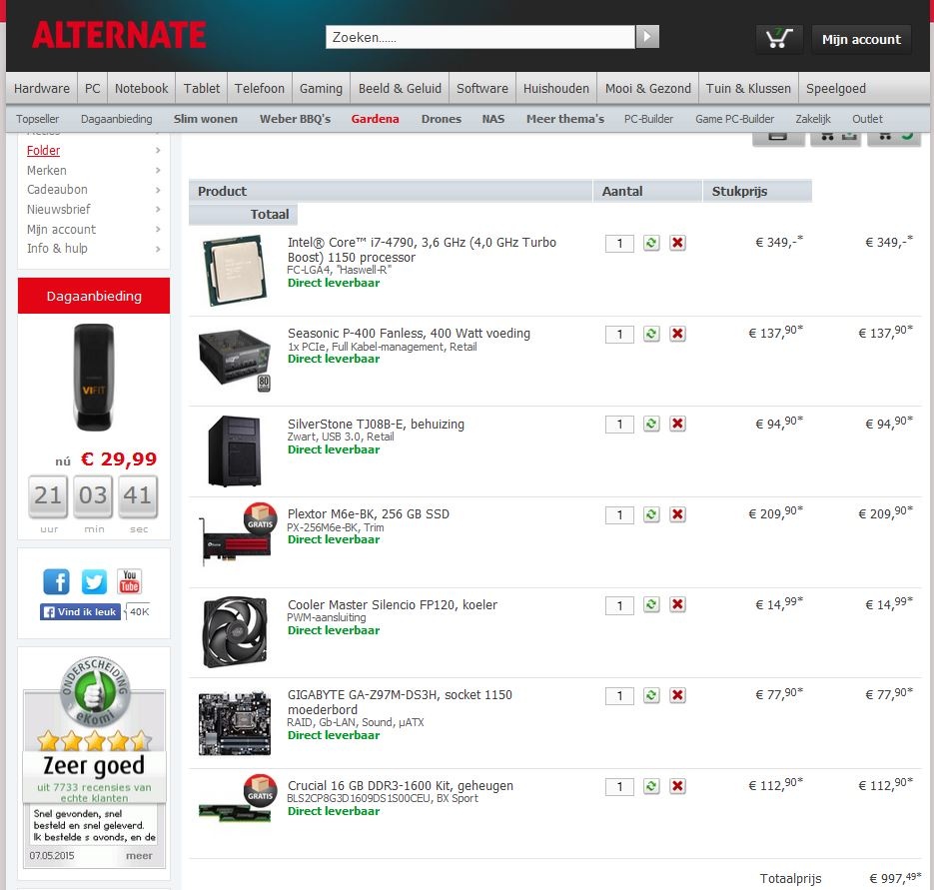Refresh quantity for Seasonic P-400 Fanless voeding
The width and height of the screenshot is (934, 890).
(x=651, y=334)
